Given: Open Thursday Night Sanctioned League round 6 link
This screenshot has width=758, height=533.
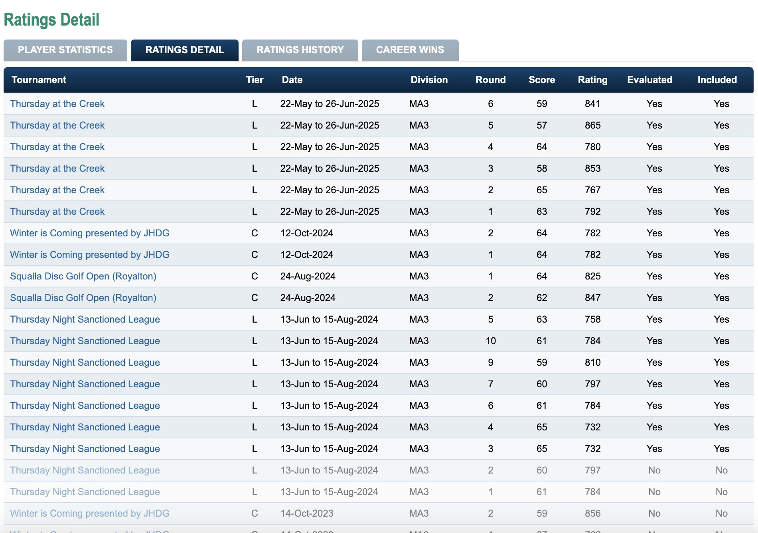Looking at the screenshot, I should click(85, 406).
